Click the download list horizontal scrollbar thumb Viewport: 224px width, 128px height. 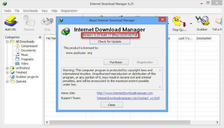(120, 122)
